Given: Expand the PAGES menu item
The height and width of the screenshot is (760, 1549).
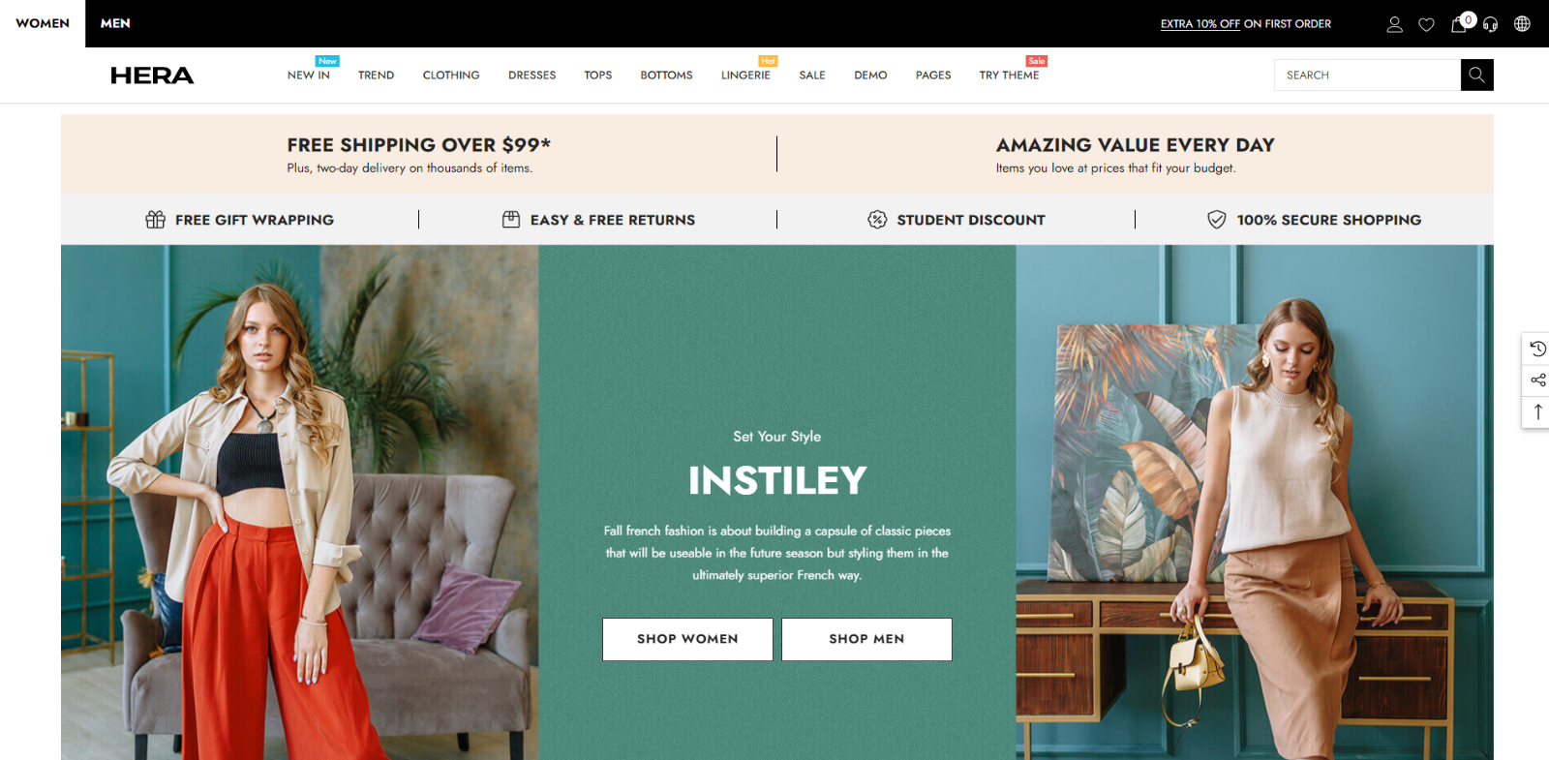Looking at the screenshot, I should pos(933,75).
